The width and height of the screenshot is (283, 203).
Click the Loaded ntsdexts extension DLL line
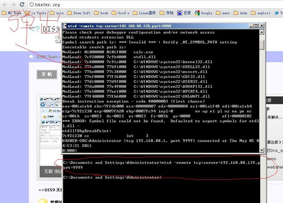98,37
